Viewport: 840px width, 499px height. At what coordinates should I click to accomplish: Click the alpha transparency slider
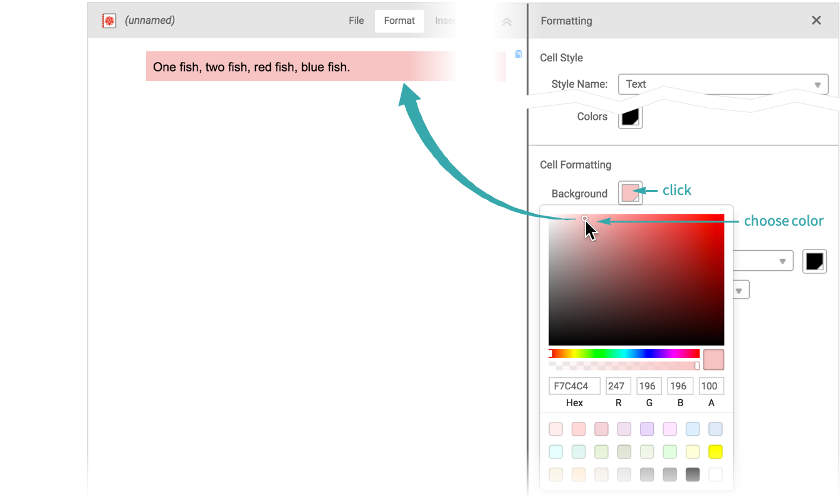[x=624, y=365]
